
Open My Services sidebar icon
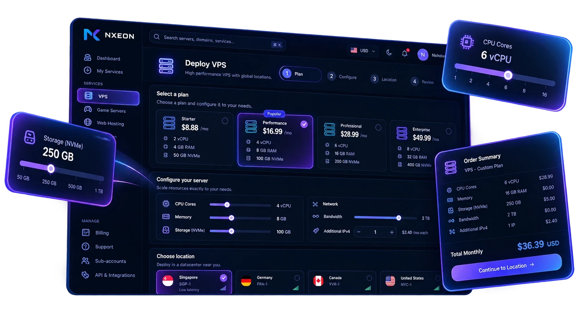88,70
